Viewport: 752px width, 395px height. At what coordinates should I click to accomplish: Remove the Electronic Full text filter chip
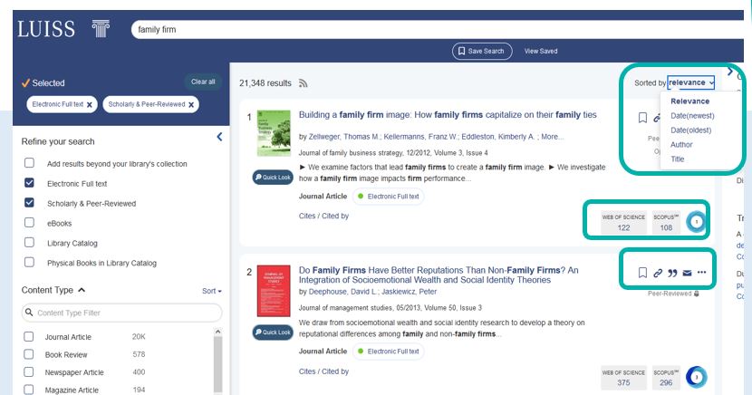tap(89, 105)
